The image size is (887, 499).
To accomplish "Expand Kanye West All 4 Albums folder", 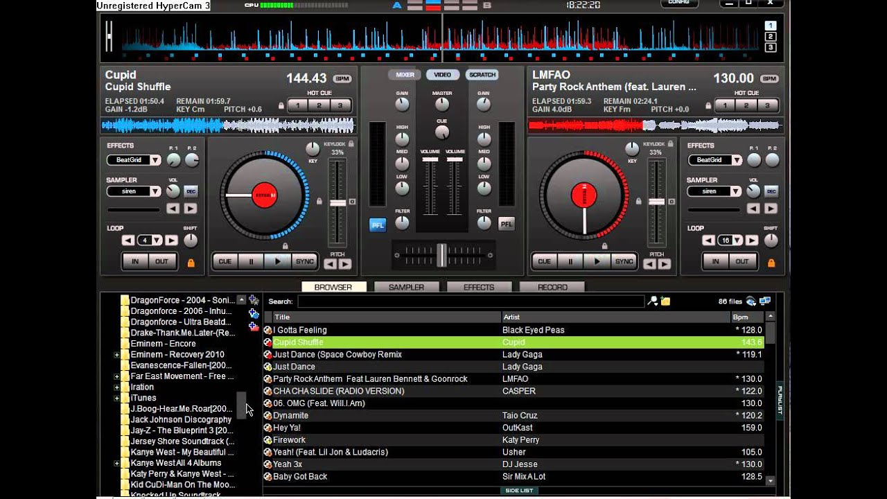I will point(117,463).
